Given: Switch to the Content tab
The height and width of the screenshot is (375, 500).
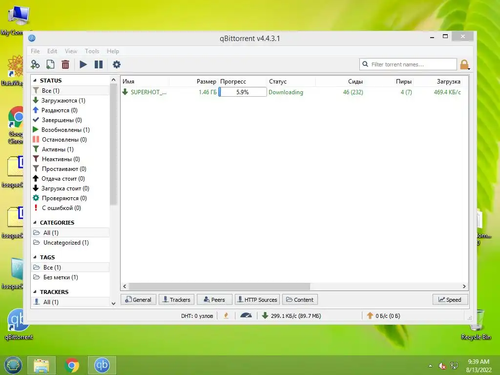Looking at the screenshot, I should (300, 300).
